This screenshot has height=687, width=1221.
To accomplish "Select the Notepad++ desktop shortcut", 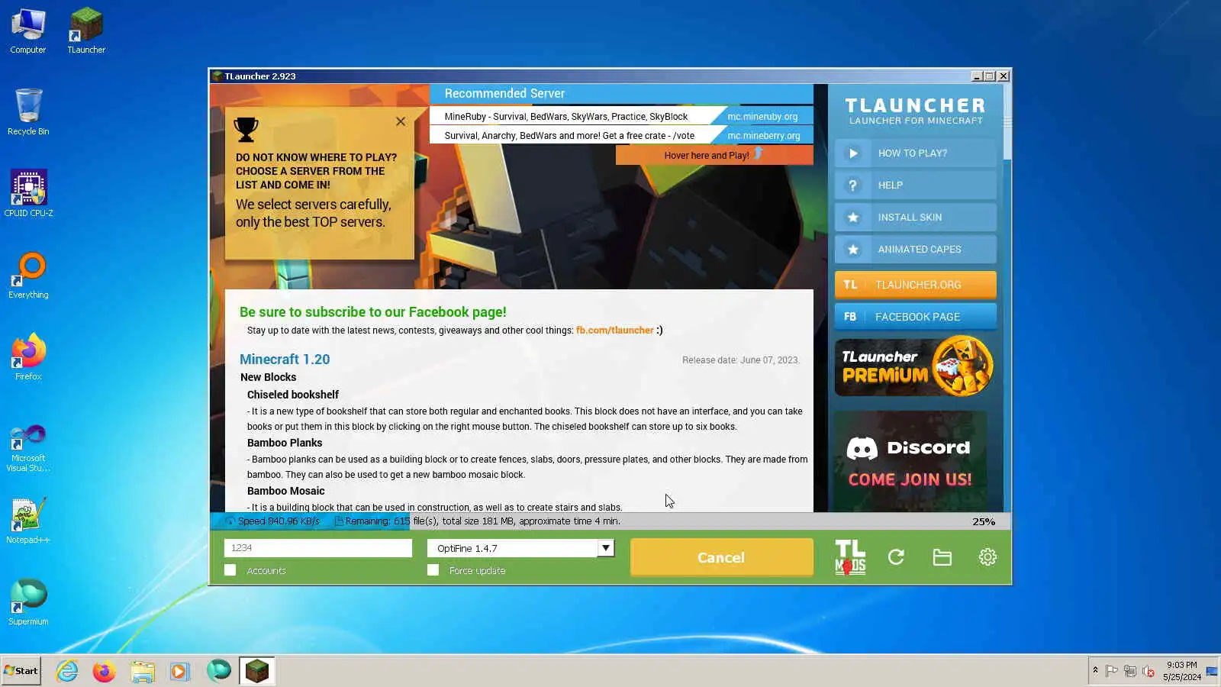I will pos(28,521).
